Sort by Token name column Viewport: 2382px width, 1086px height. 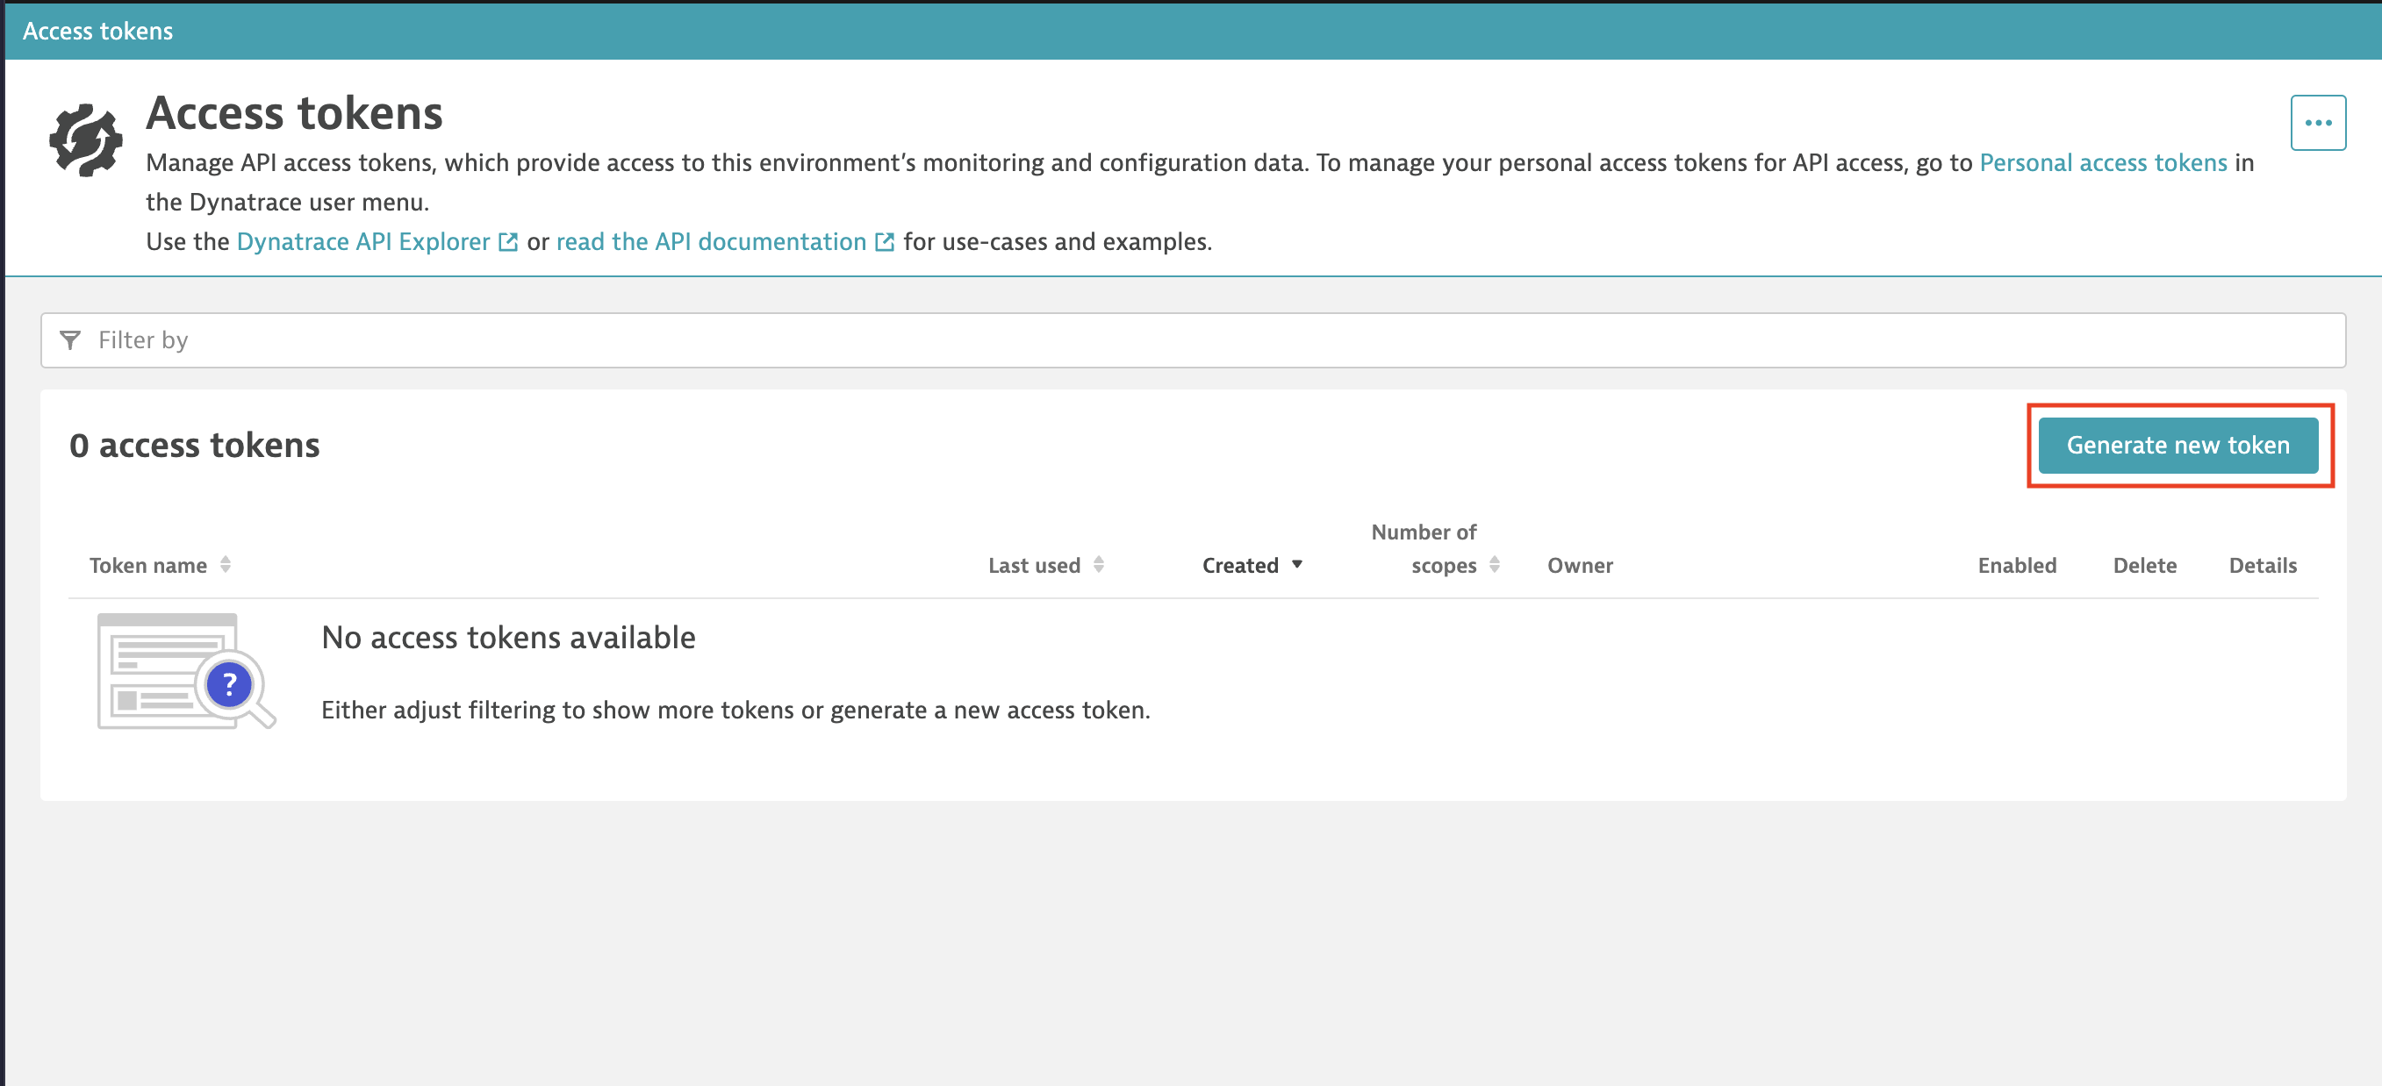pos(160,566)
